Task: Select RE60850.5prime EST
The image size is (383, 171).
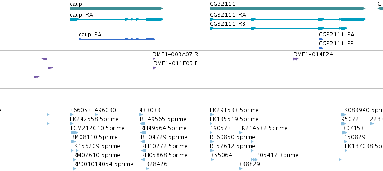Action: click(x=232, y=137)
